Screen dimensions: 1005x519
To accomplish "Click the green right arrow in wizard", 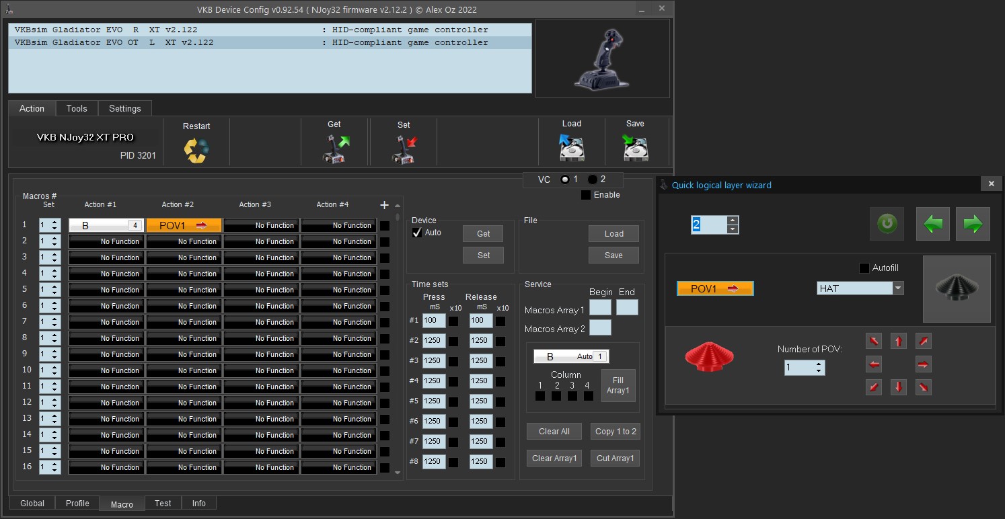I will [x=973, y=224].
